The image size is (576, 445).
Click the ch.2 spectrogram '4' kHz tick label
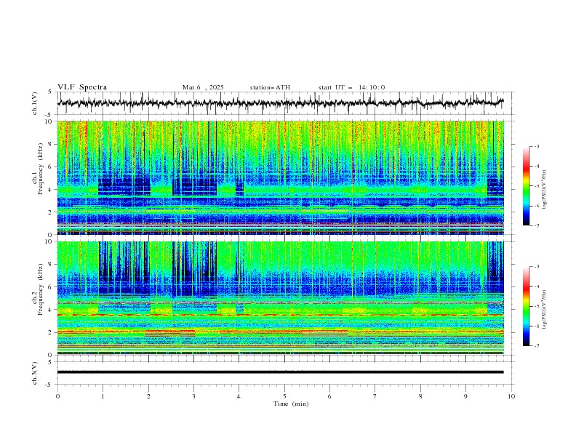pos(51,310)
